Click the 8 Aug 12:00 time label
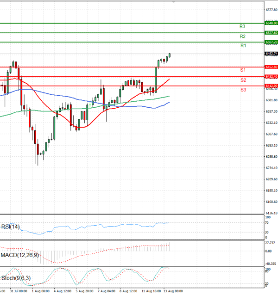 tap(128, 291)
